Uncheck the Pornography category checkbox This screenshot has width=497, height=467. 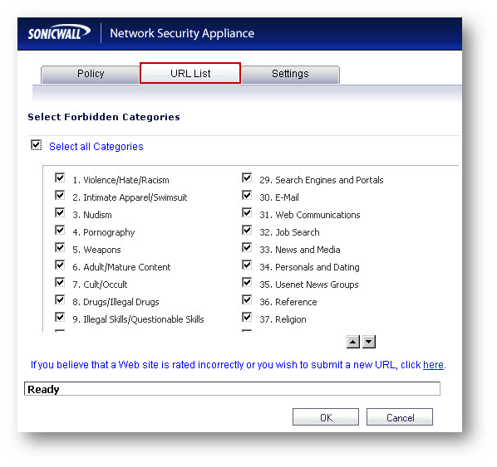point(60,230)
